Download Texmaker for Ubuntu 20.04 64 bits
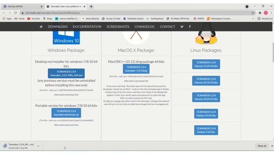The width and height of the screenshot is (274, 154). pos(206,97)
